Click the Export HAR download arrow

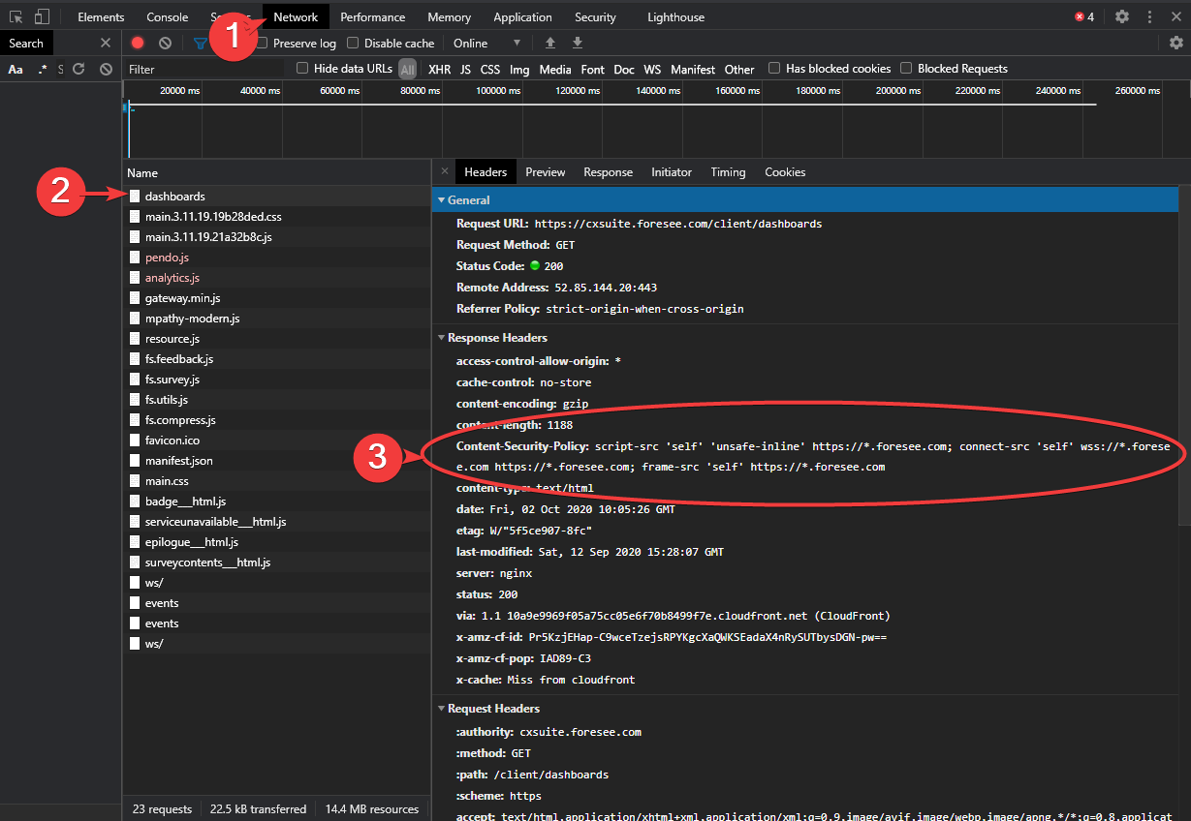coord(578,44)
